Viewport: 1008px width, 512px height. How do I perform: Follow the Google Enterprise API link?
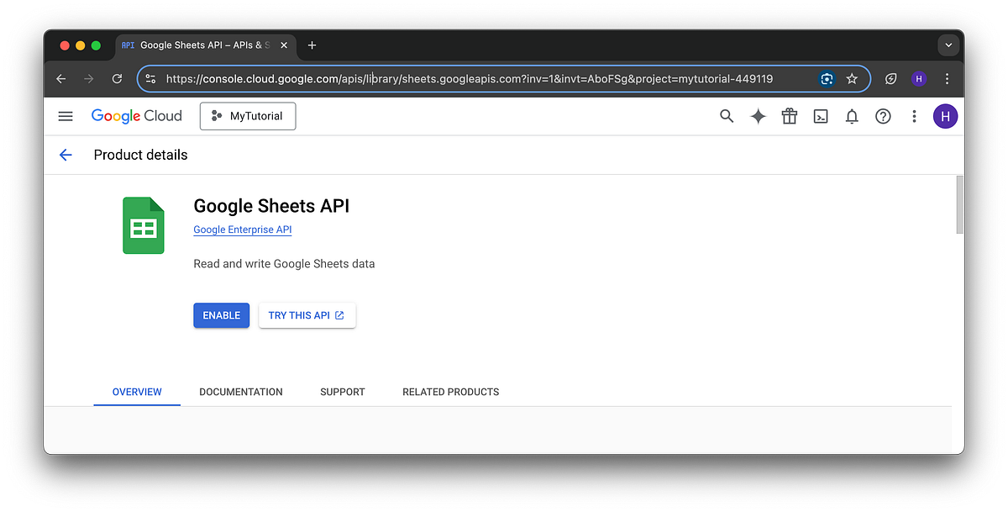tap(243, 230)
